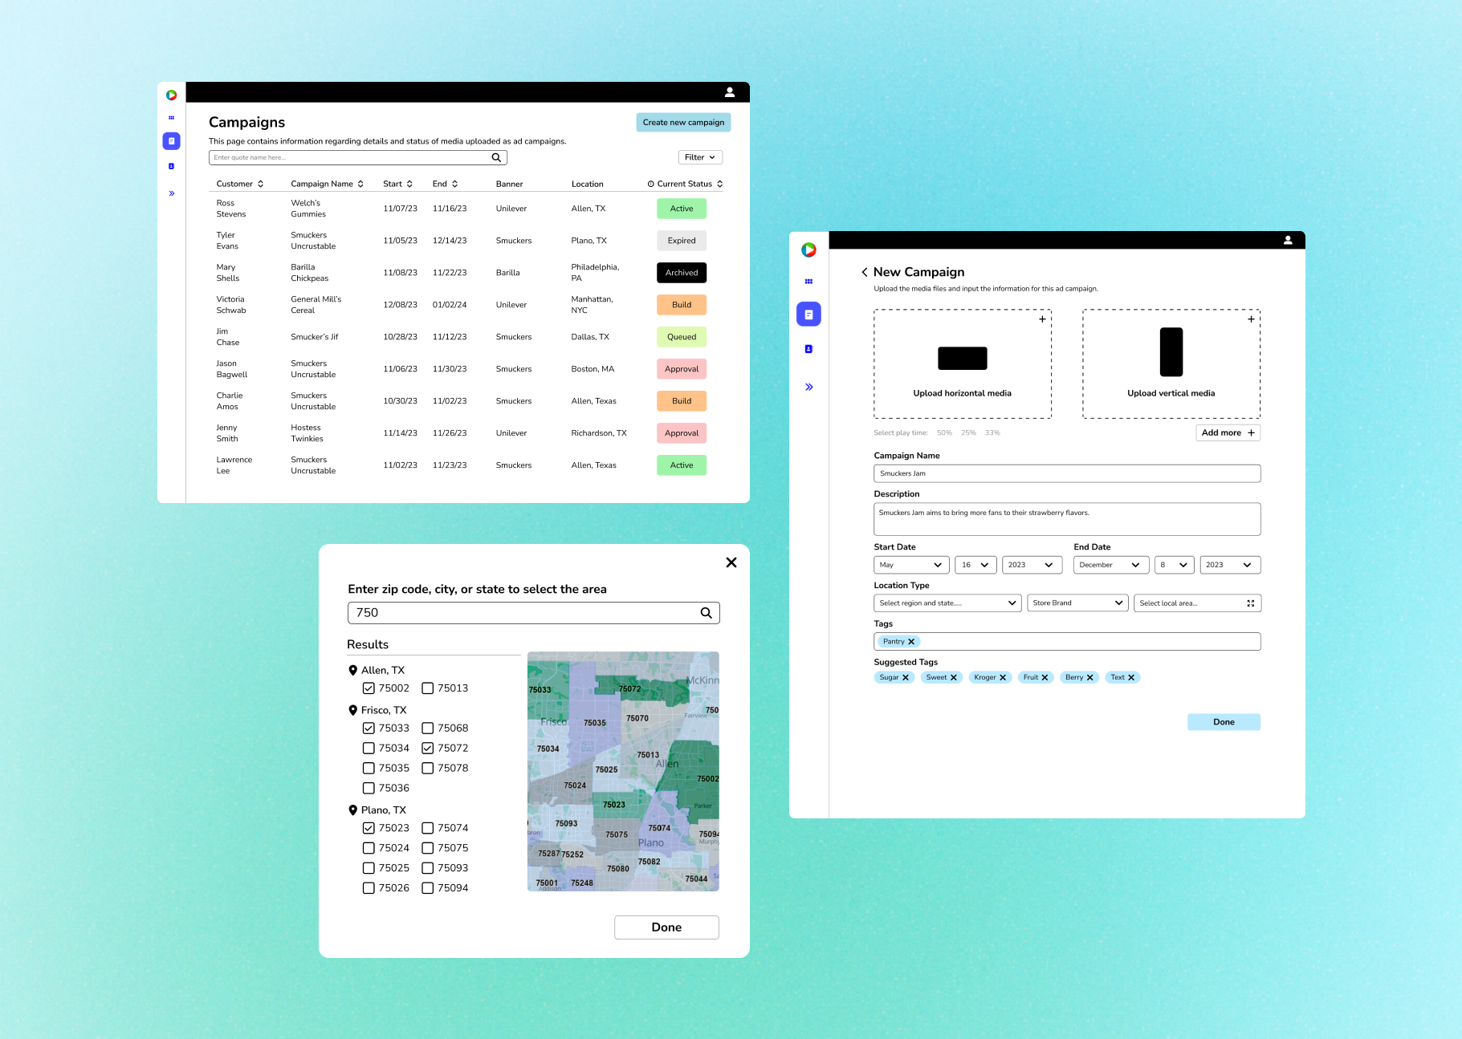This screenshot has height=1039, width=1462.
Task: Close the zip code selection dialog
Action: pyautogui.click(x=731, y=562)
